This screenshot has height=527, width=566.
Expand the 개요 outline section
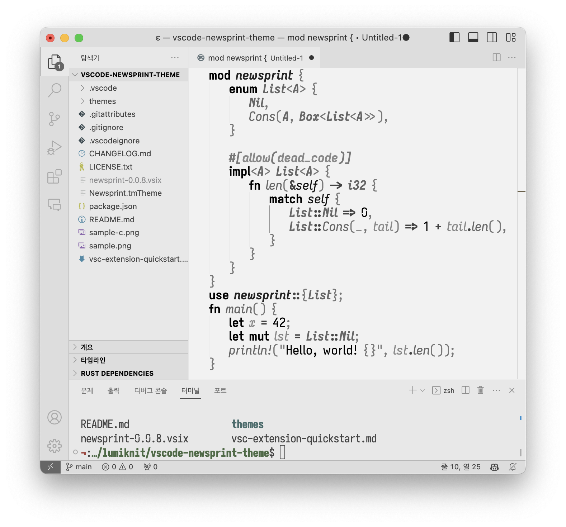pos(129,347)
